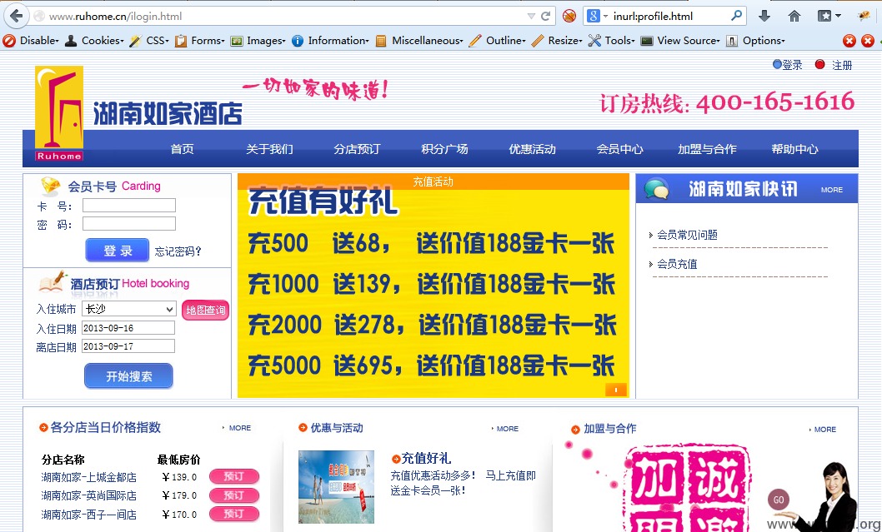882x532 pixels.
Task: Click the blue 登录 login button
Action: coord(118,250)
